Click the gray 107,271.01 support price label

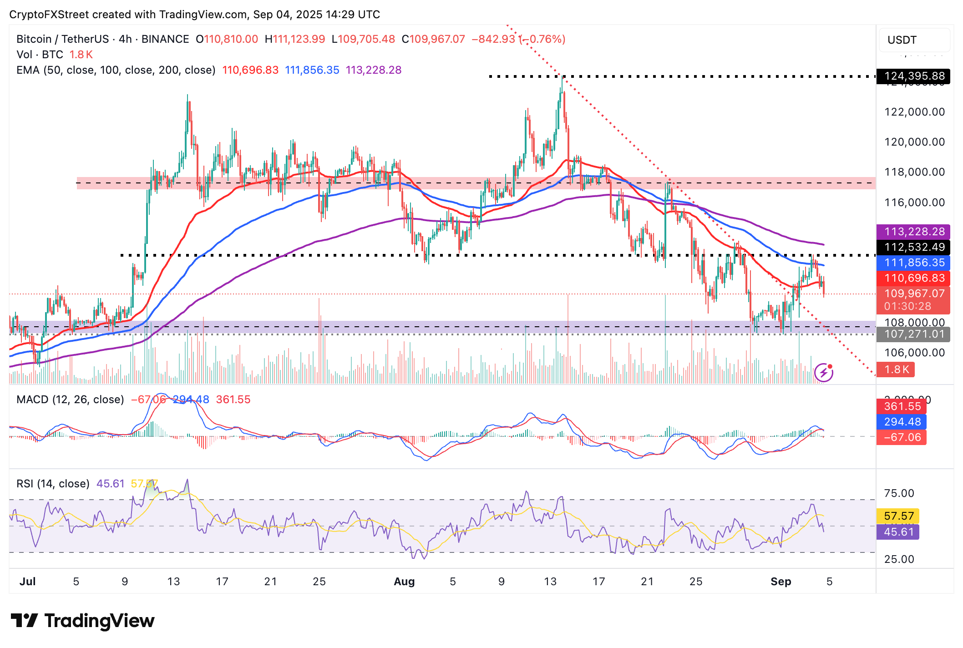914,334
